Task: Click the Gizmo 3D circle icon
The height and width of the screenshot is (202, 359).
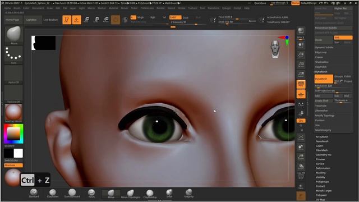Action: (116, 20)
